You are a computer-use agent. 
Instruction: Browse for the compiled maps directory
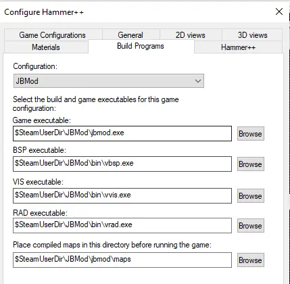(x=250, y=260)
